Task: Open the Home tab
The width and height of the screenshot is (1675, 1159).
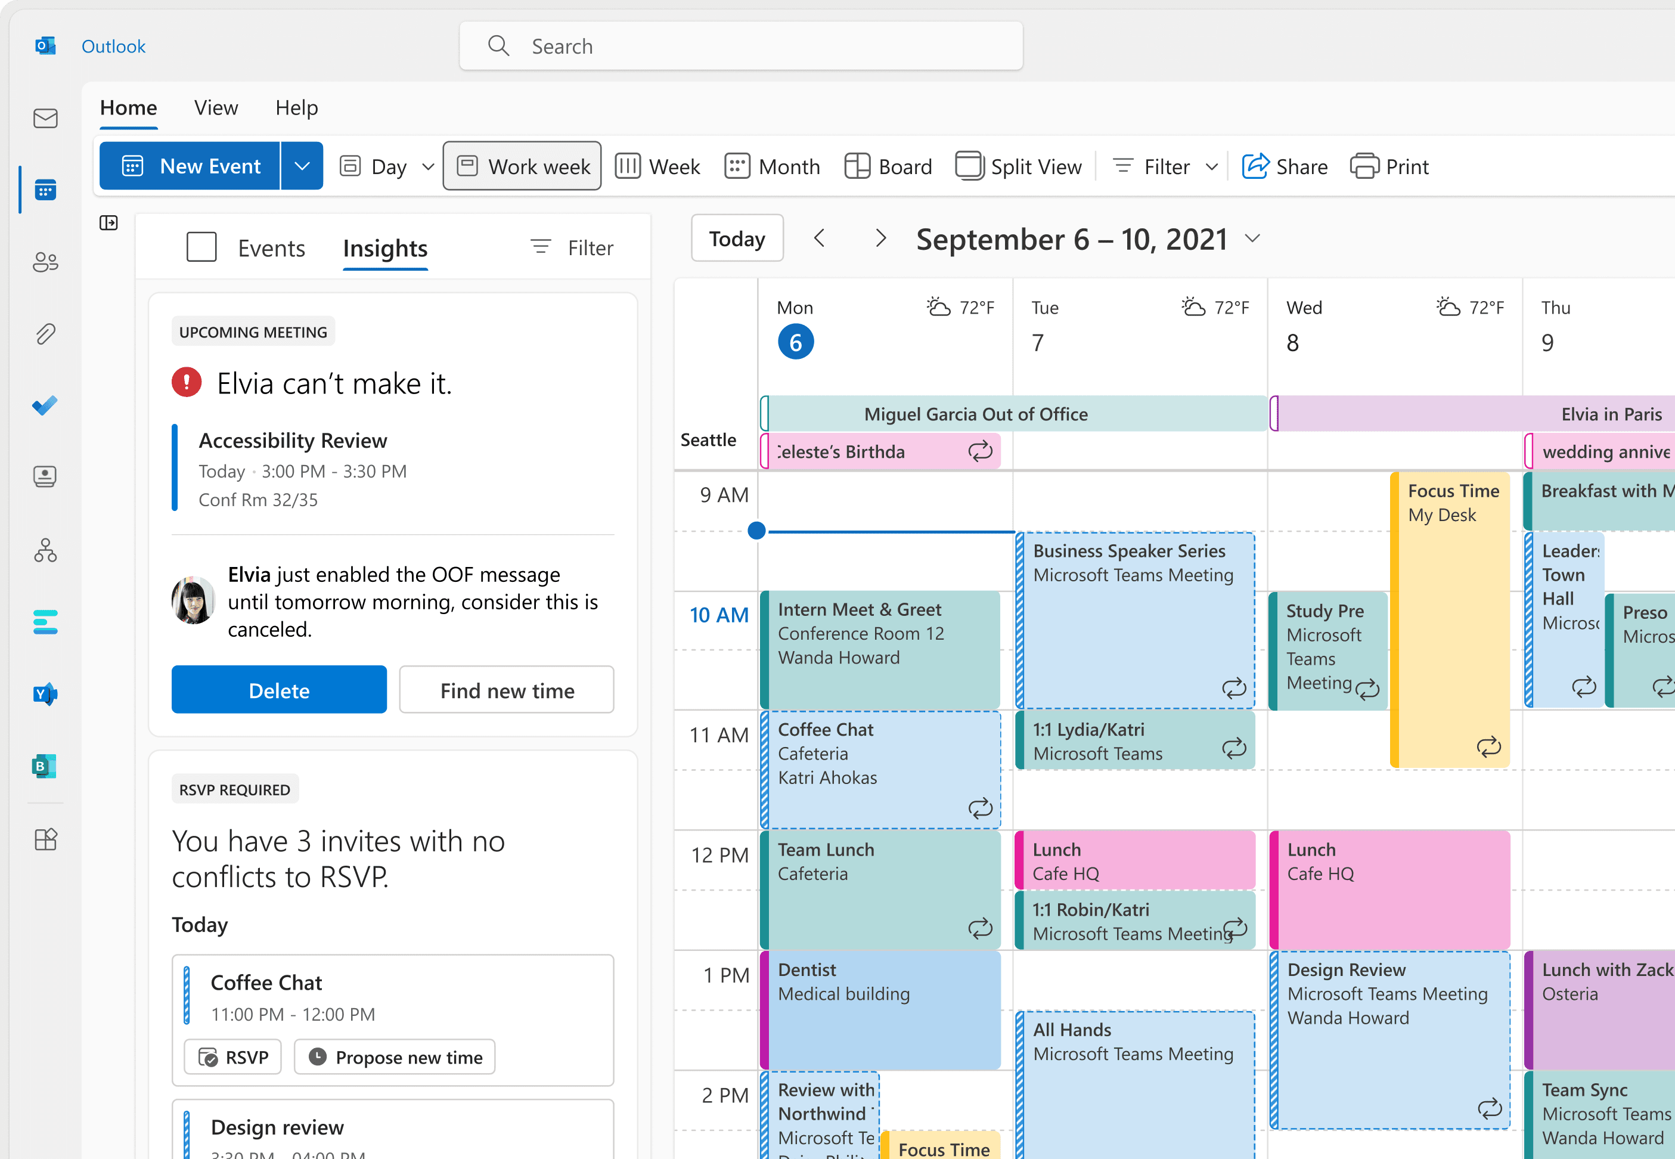Action: [x=129, y=108]
